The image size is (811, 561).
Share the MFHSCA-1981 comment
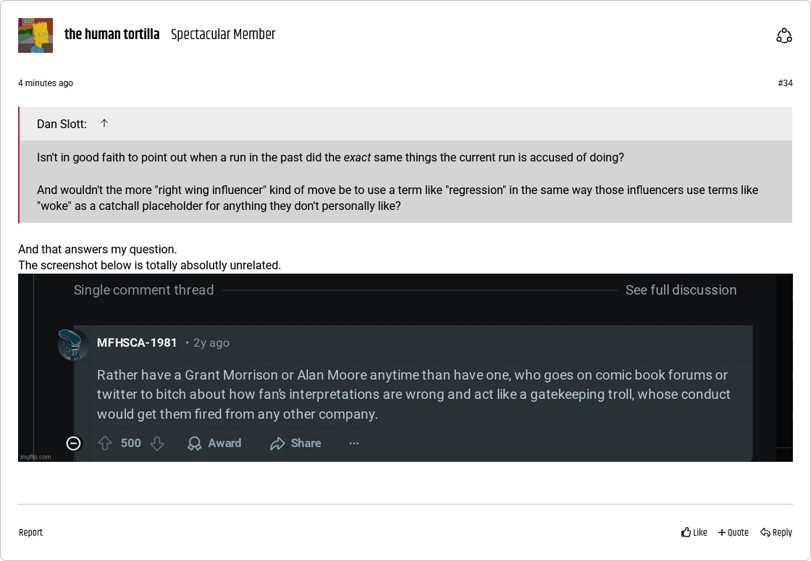pyautogui.click(x=295, y=443)
